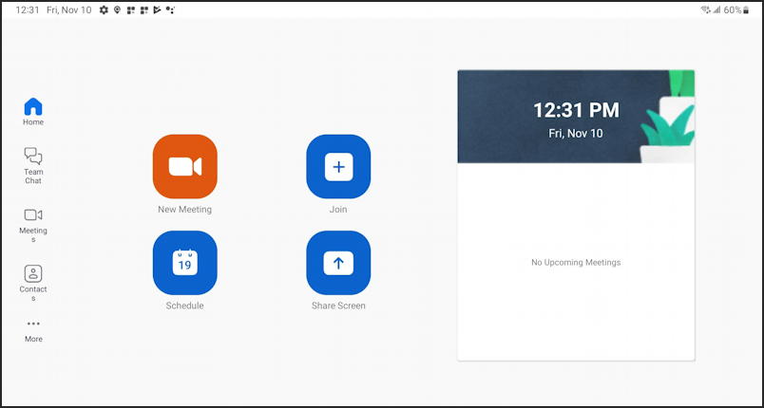
Task: Tap the location pin status bar icon
Action: coord(118,9)
